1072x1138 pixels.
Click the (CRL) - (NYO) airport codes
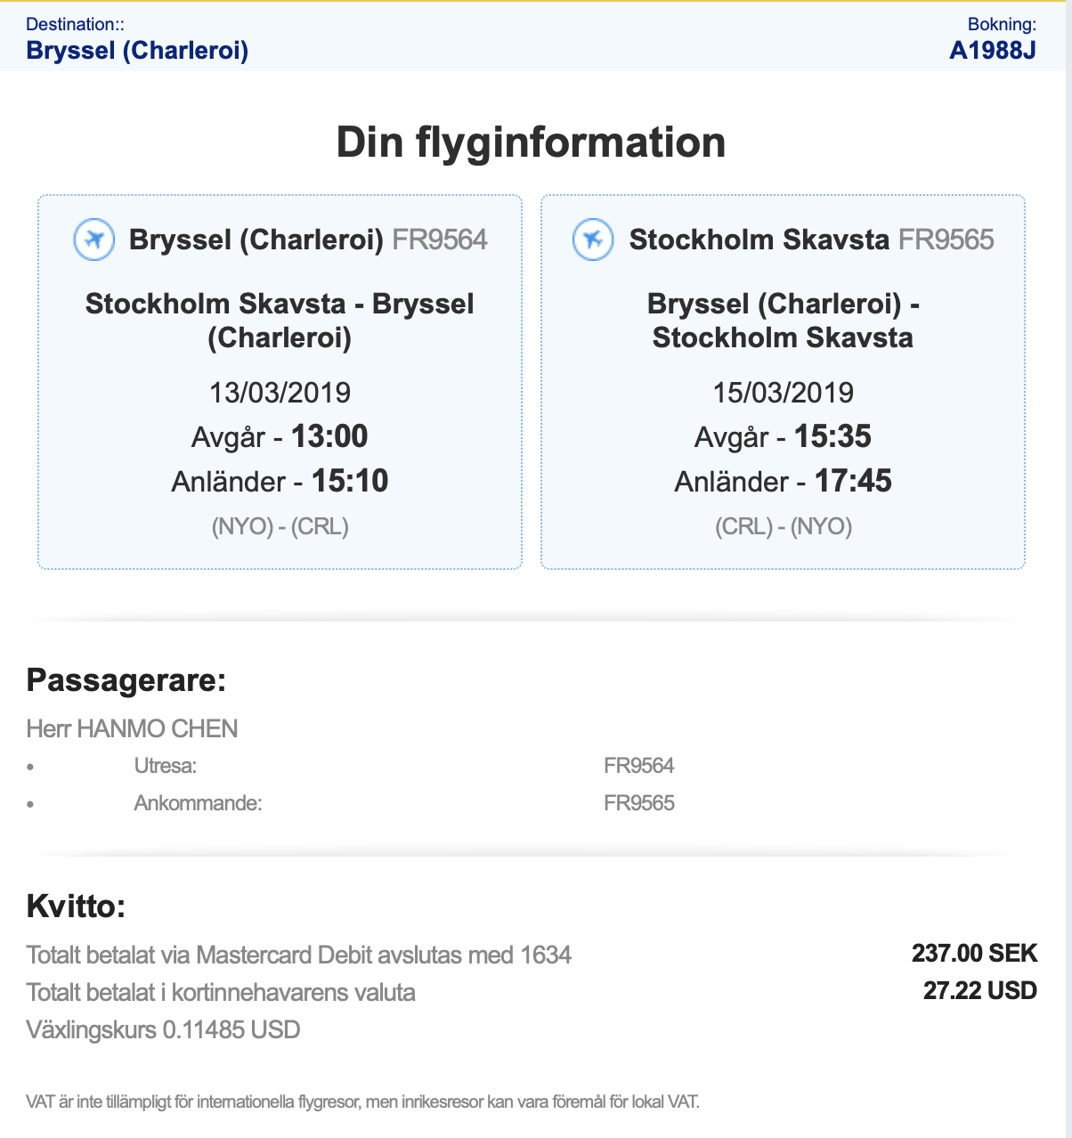click(783, 526)
